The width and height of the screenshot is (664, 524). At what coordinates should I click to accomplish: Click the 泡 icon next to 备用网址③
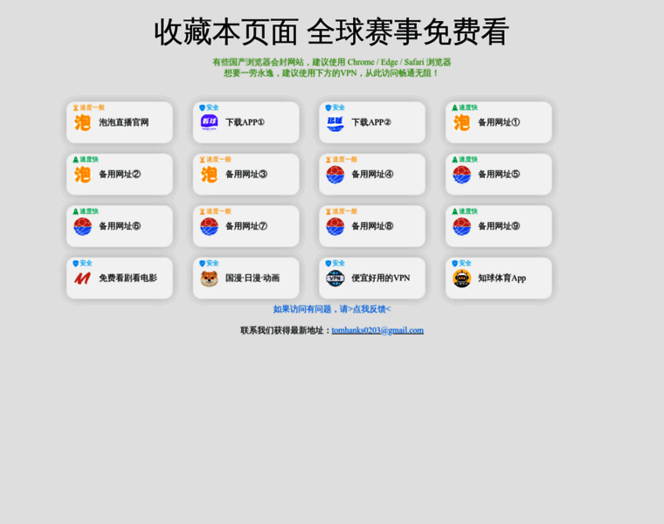pyautogui.click(x=209, y=175)
